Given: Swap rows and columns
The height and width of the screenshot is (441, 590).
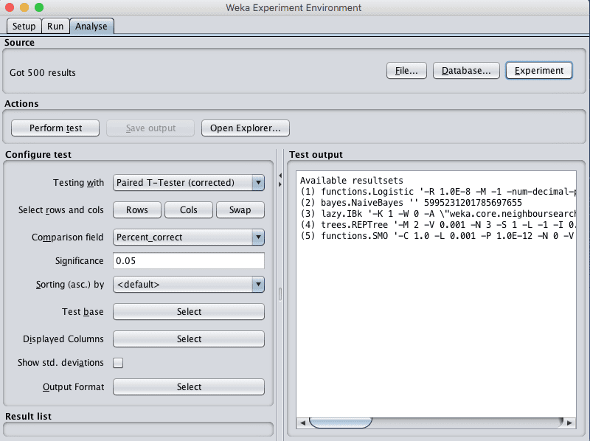Looking at the screenshot, I should click(x=240, y=210).
